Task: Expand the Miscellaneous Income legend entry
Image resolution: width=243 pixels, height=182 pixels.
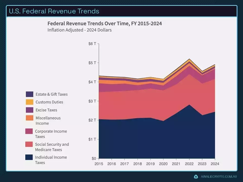Action: coord(48,121)
